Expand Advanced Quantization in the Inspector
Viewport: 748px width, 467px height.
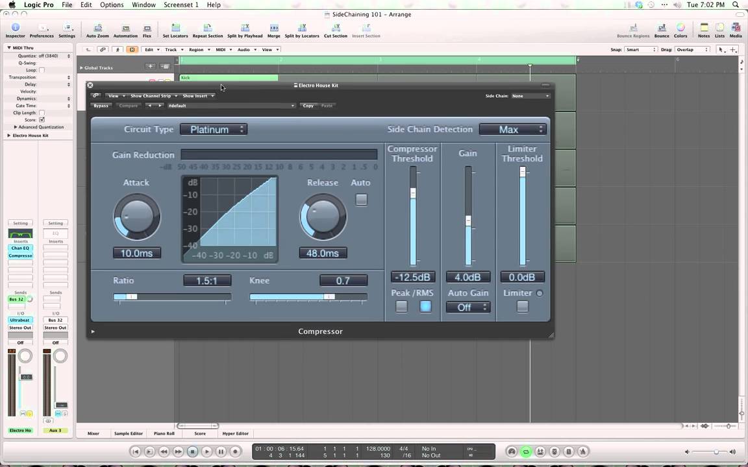(x=16, y=127)
